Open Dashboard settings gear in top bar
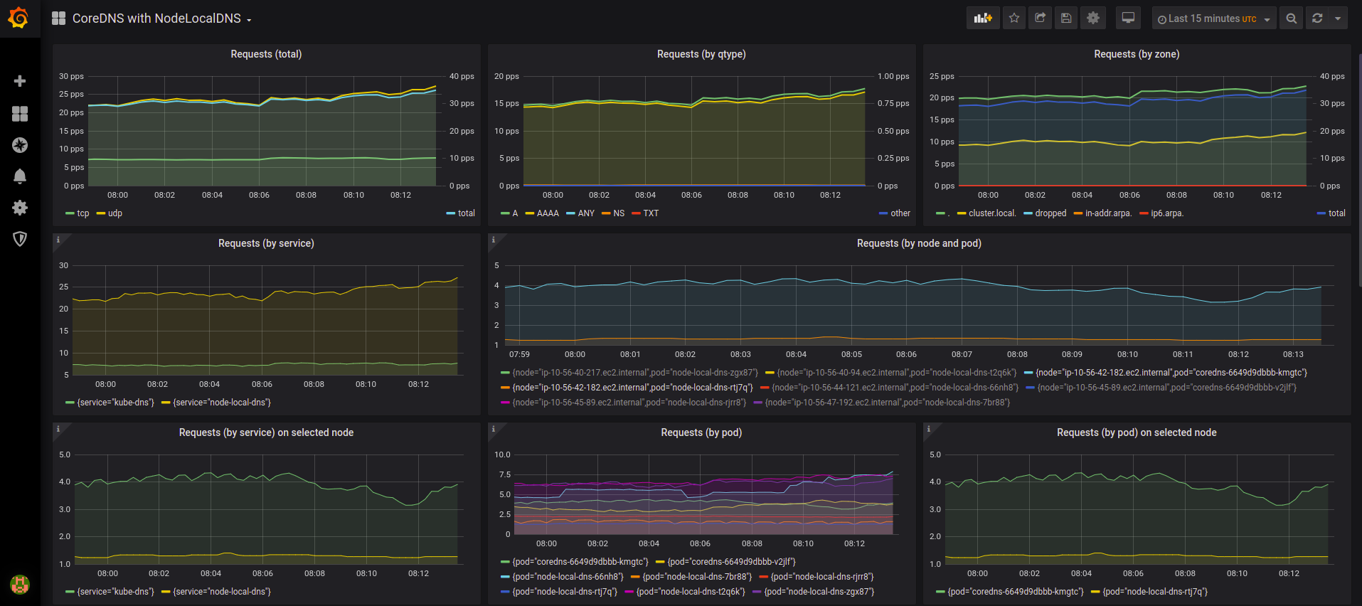This screenshot has width=1362, height=606. click(1093, 18)
